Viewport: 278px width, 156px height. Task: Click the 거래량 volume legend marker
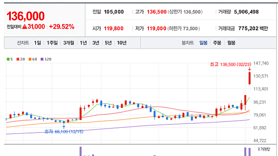point(259,149)
